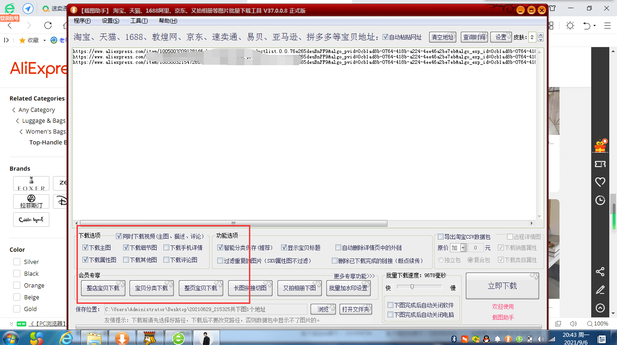This screenshot has height=345, width=617.
Task: Enable 下载评论图 checkbox
Action: coord(166,260)
